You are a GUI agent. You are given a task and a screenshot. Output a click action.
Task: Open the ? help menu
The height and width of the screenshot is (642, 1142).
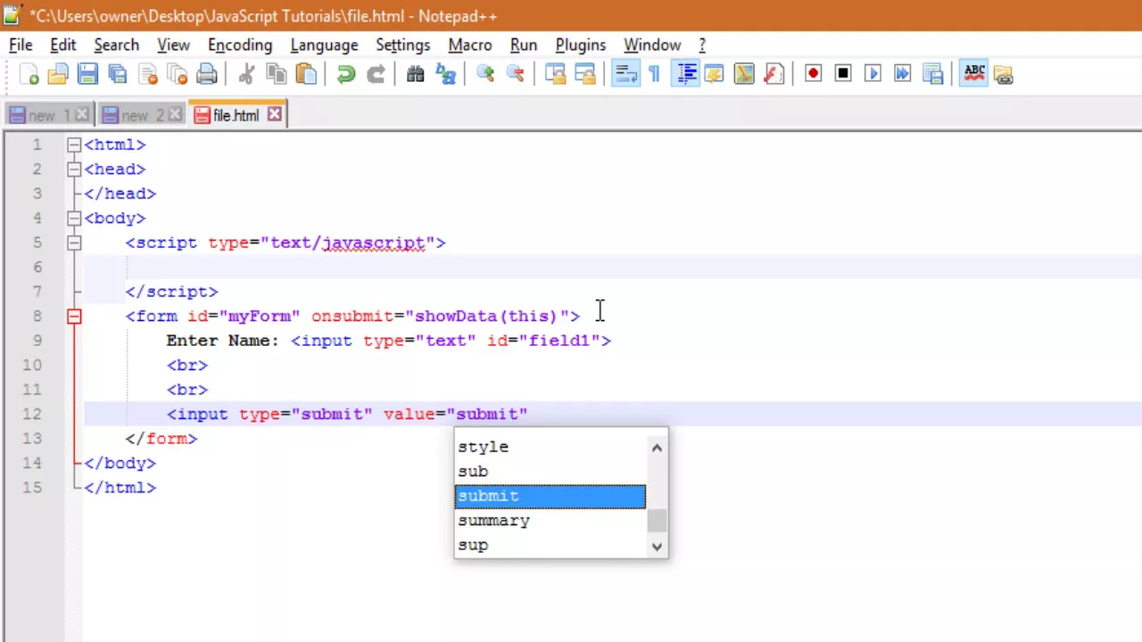pyautogui.click(x=702, y=45)
